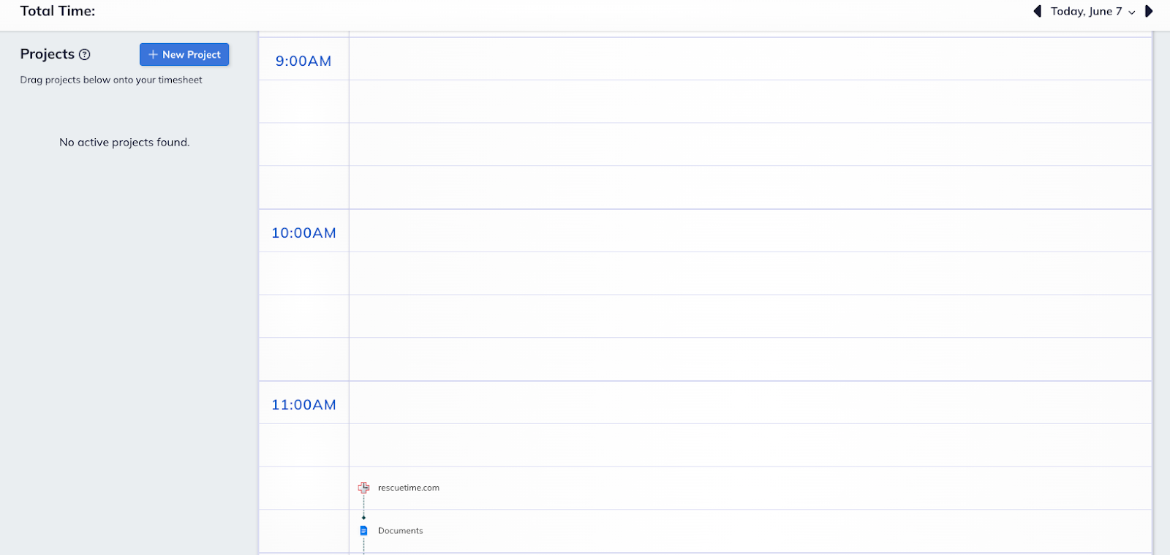Click the New Project button
1170x555 pixels.
click(184, 54)
